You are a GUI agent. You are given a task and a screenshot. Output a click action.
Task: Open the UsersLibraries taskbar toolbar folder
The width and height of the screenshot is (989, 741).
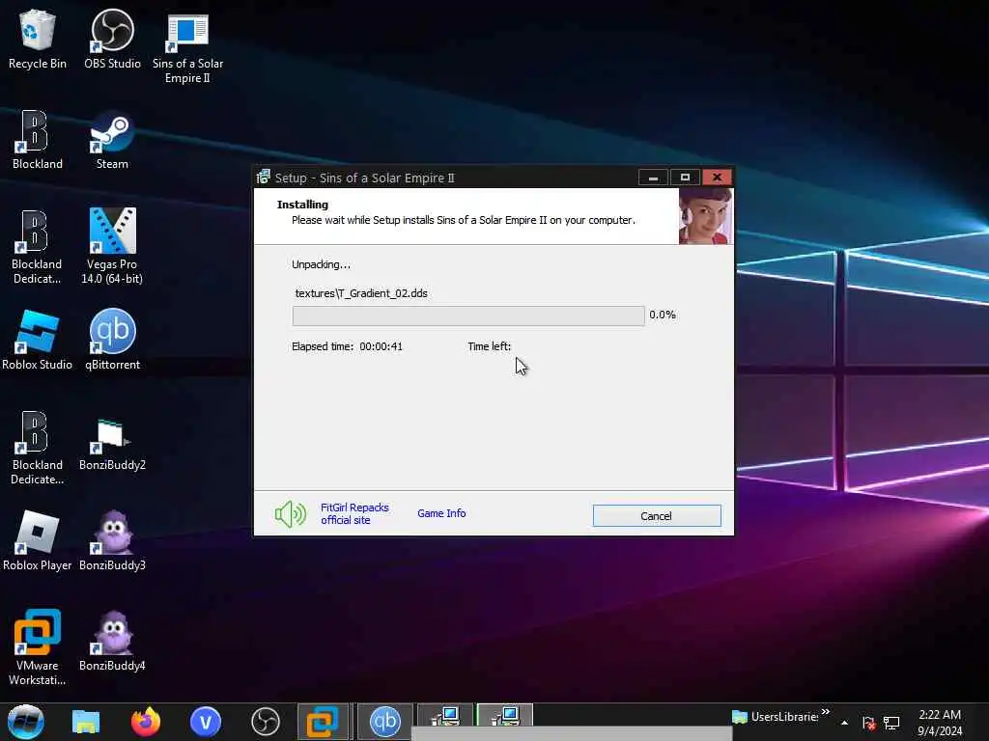point(776,717)
